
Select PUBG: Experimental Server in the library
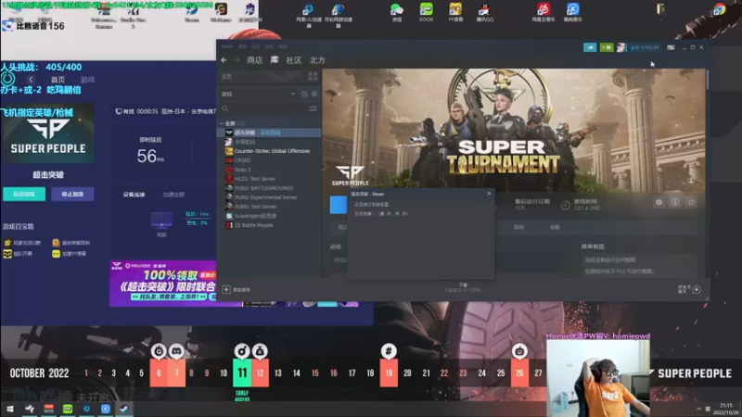[268, 197]
